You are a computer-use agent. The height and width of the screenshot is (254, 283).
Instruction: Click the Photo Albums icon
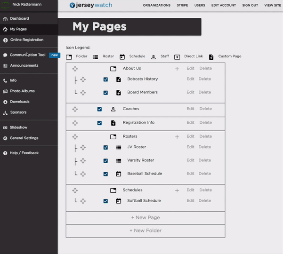coord(5,91)
